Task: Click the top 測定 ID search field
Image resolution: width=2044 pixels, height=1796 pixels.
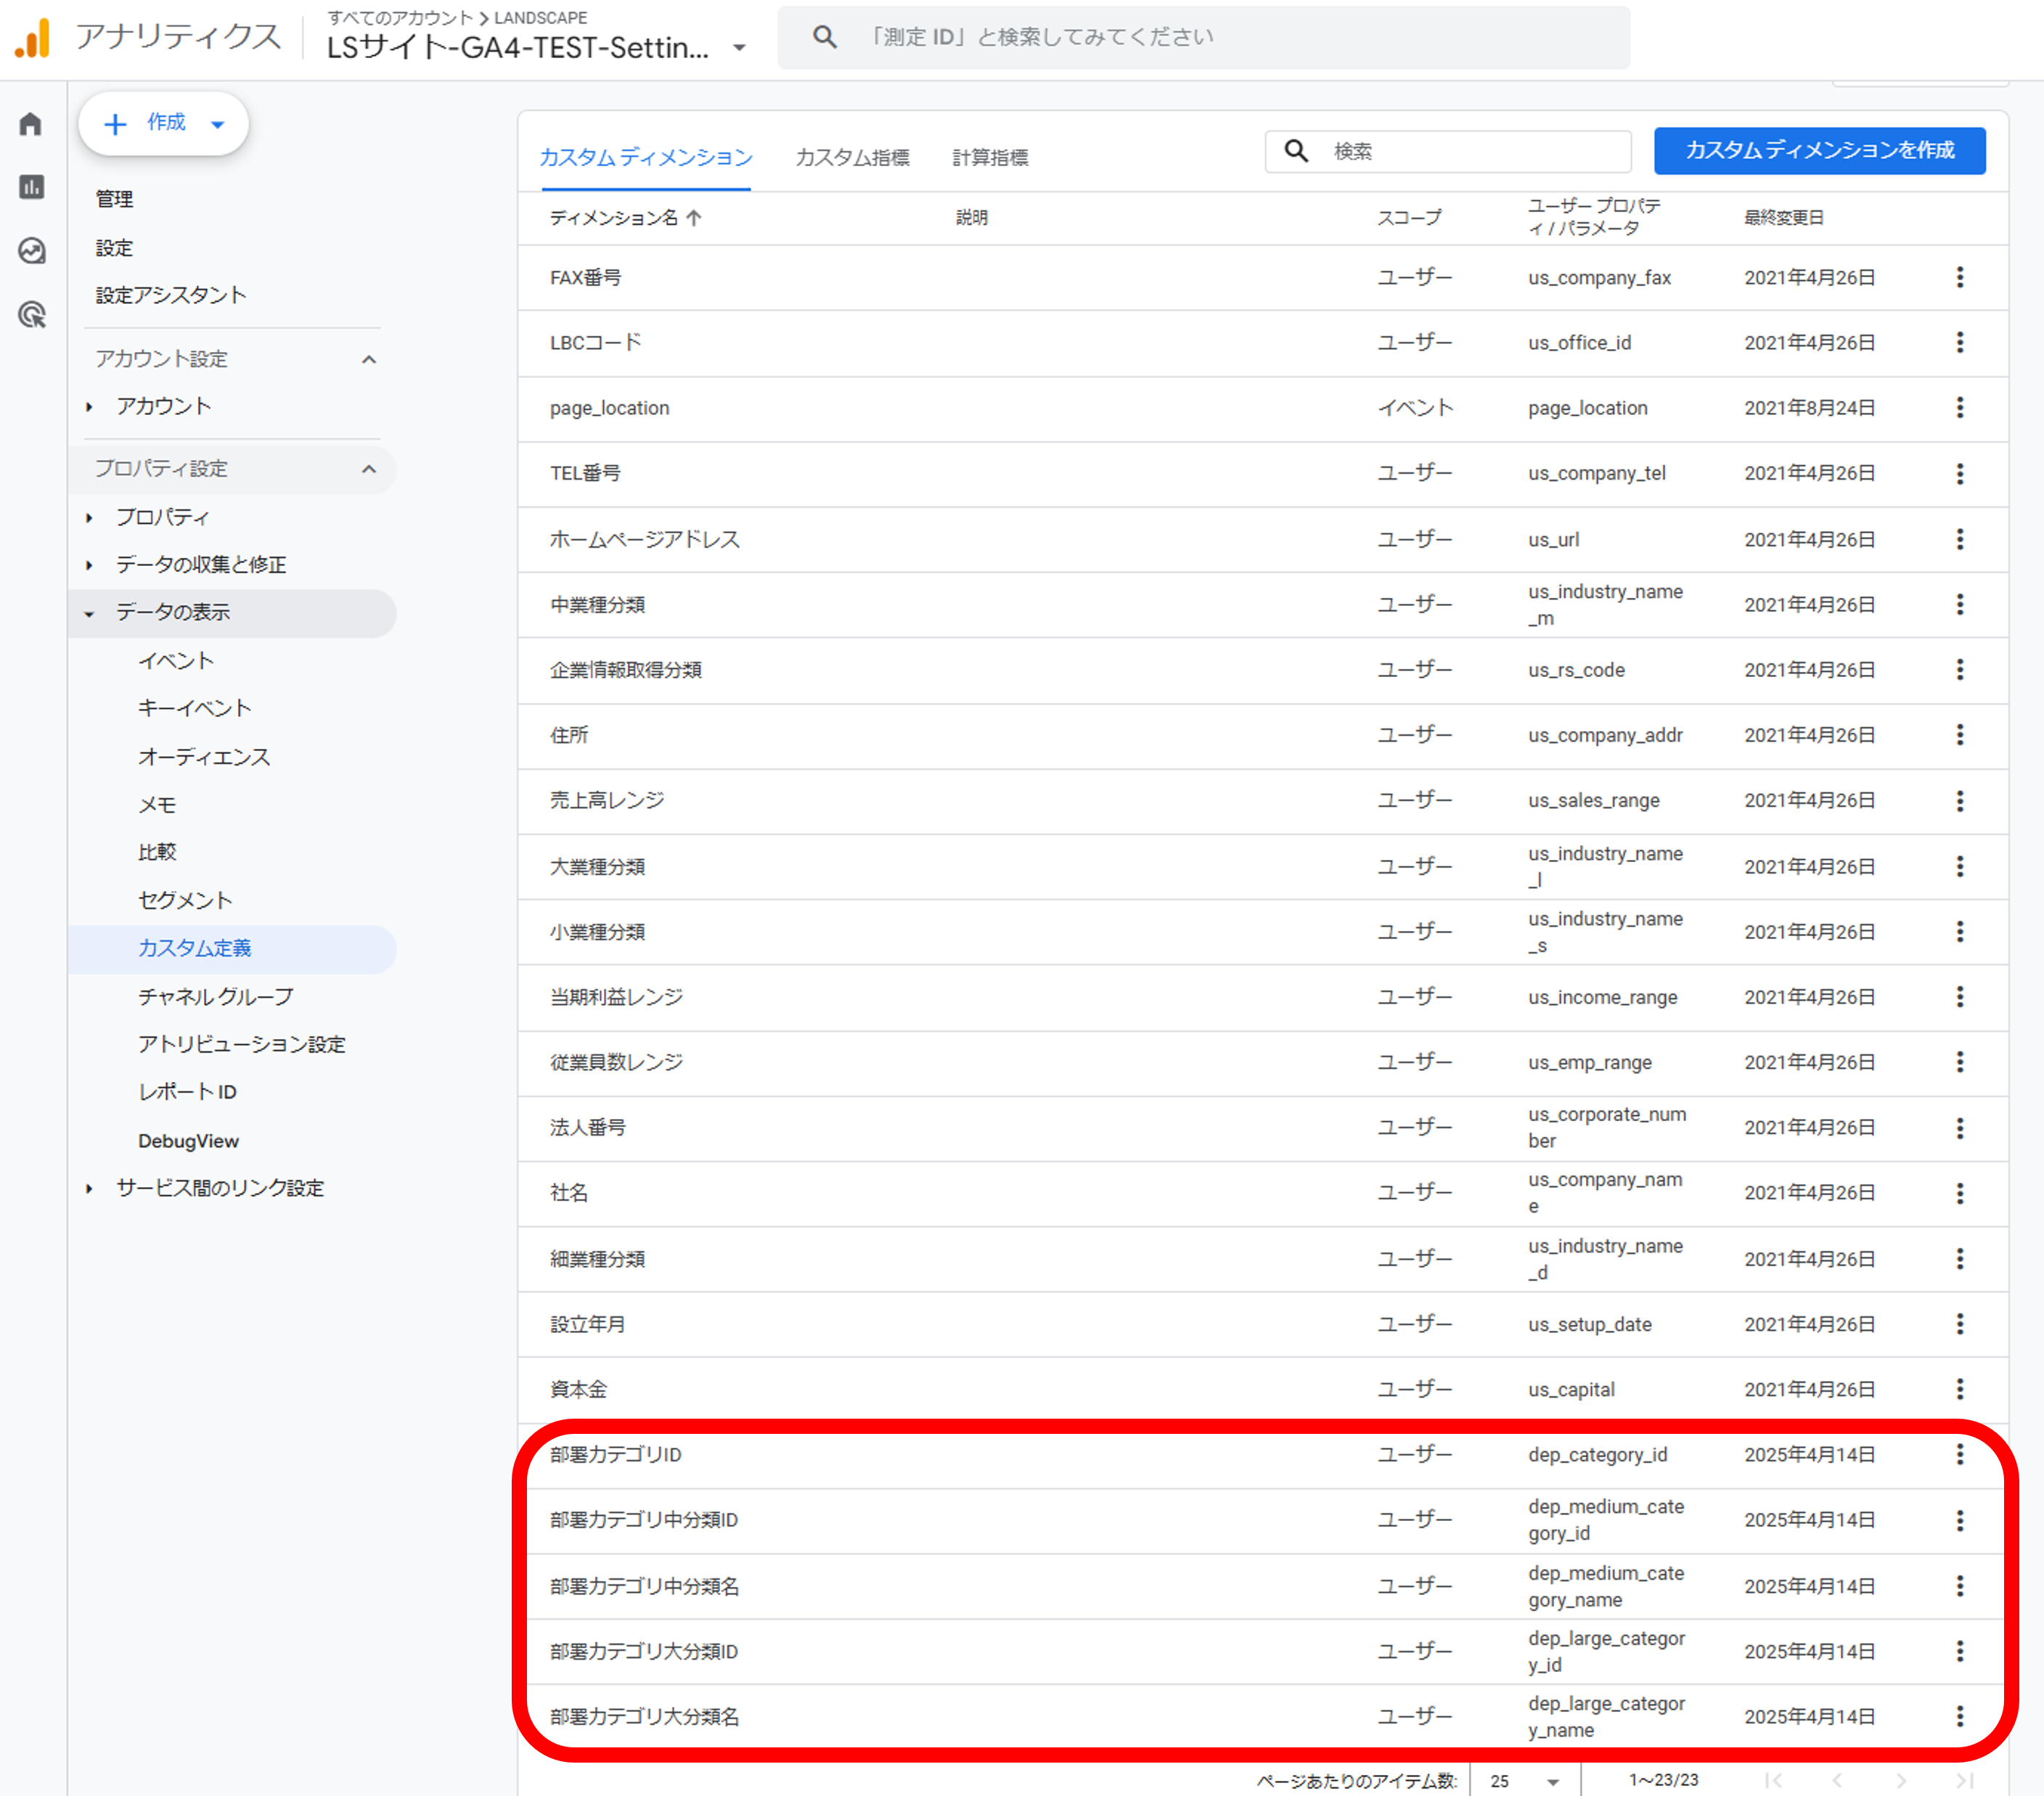Action: pos(1204,37)
